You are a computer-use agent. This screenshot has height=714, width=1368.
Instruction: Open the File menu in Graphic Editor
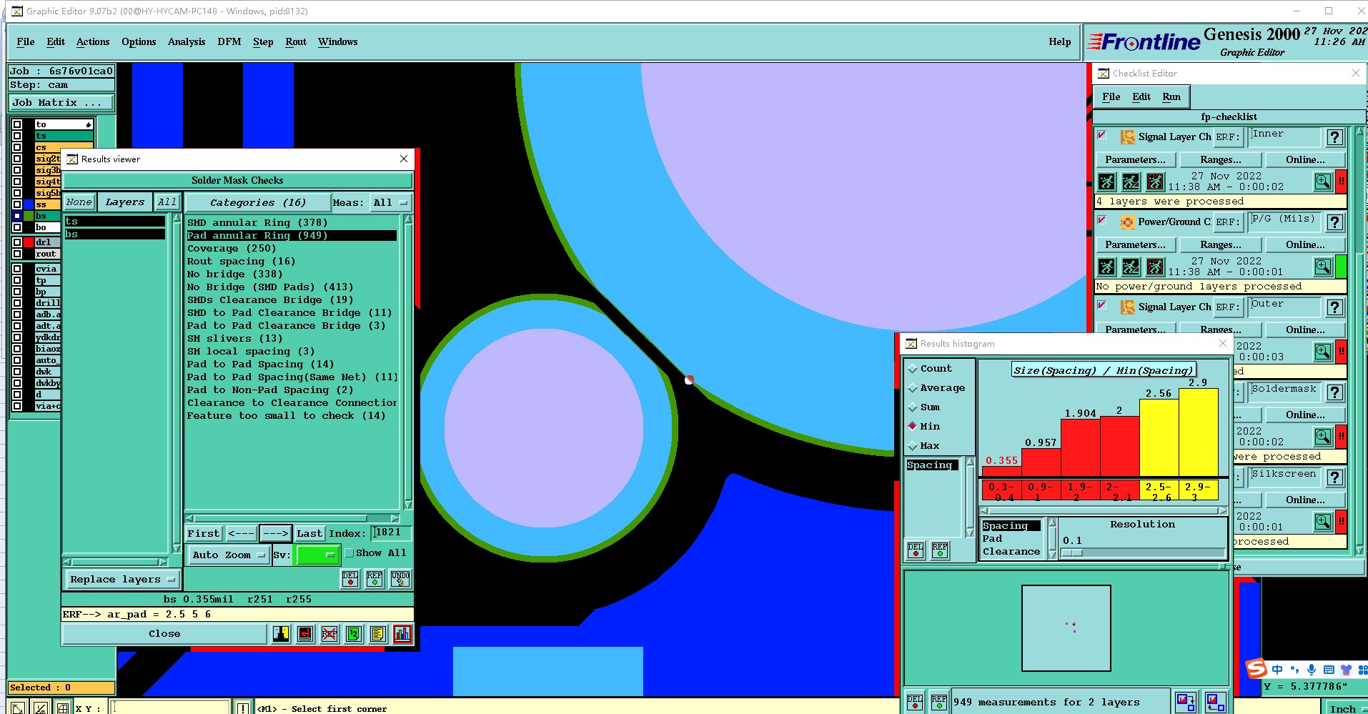click(x=26, y=41)
